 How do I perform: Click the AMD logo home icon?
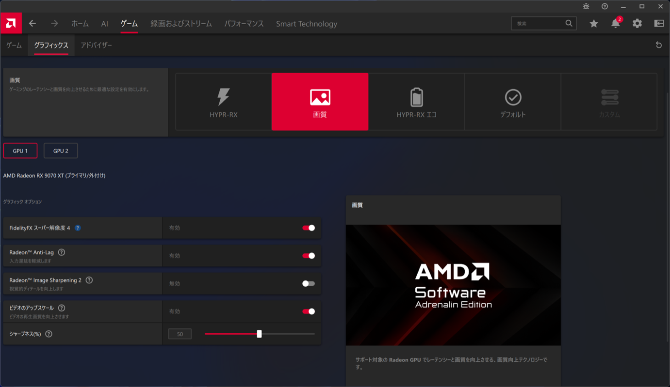(11, 23)
